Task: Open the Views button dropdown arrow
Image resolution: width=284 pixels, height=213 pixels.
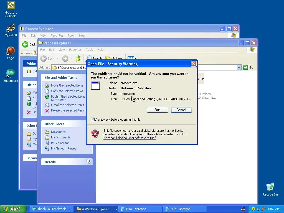Action: click(x=135, y=58)
